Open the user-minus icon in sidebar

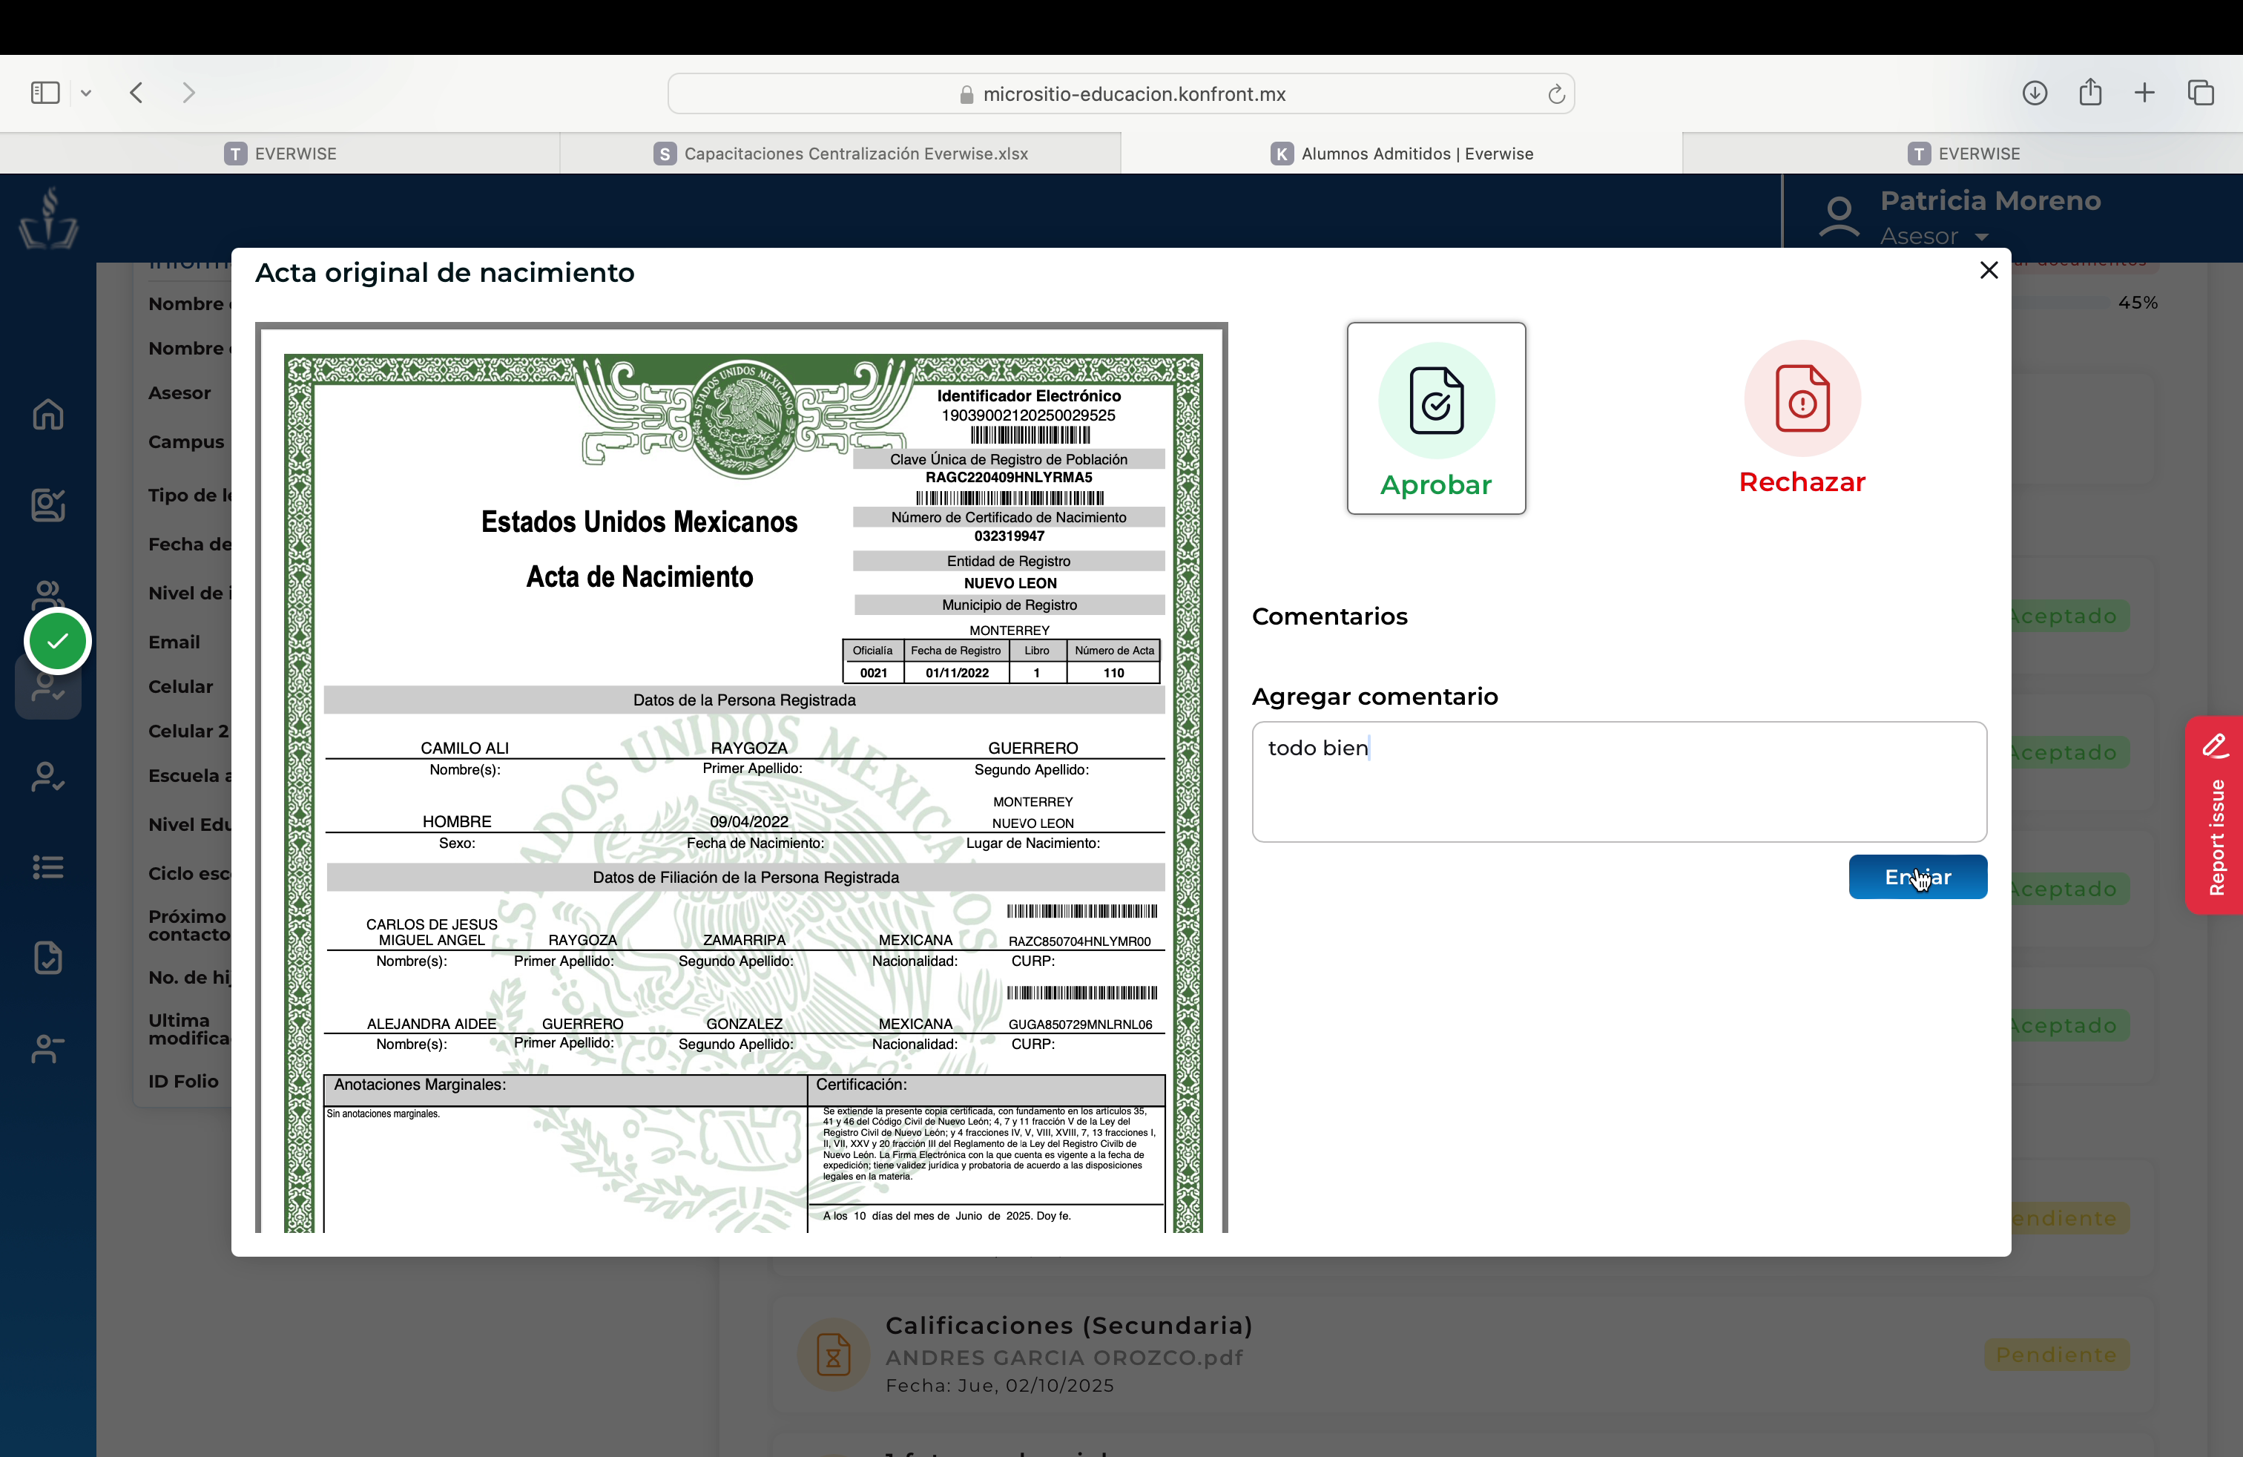pos(48,1048)
